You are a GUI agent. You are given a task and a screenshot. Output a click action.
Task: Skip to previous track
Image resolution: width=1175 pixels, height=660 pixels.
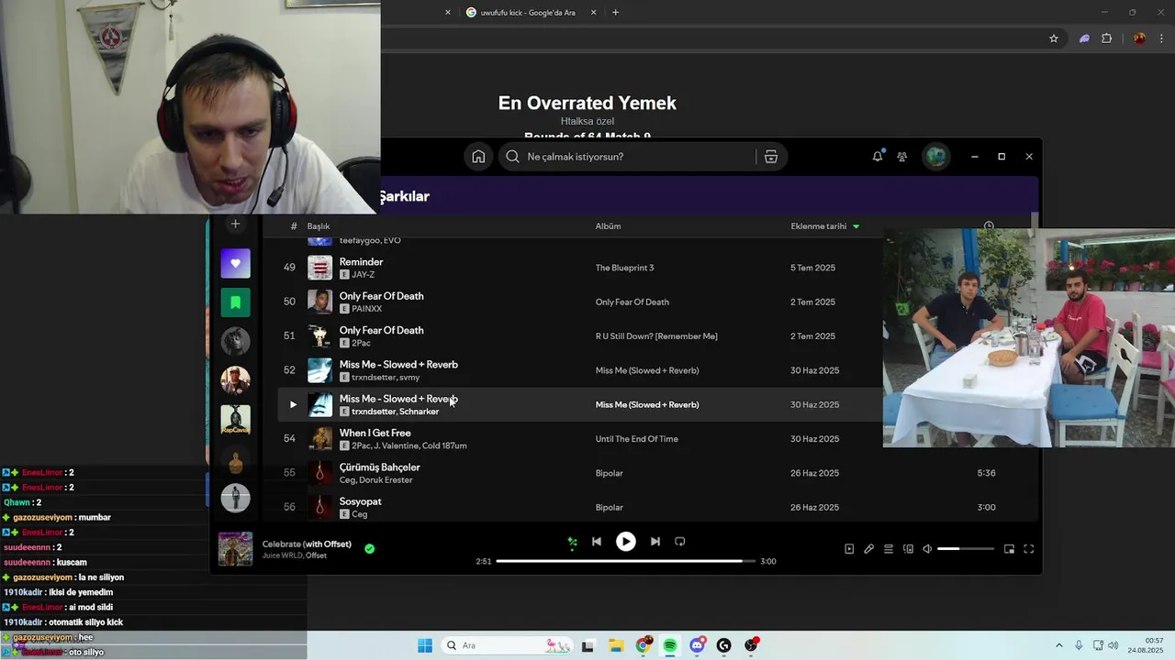point(597,542)
